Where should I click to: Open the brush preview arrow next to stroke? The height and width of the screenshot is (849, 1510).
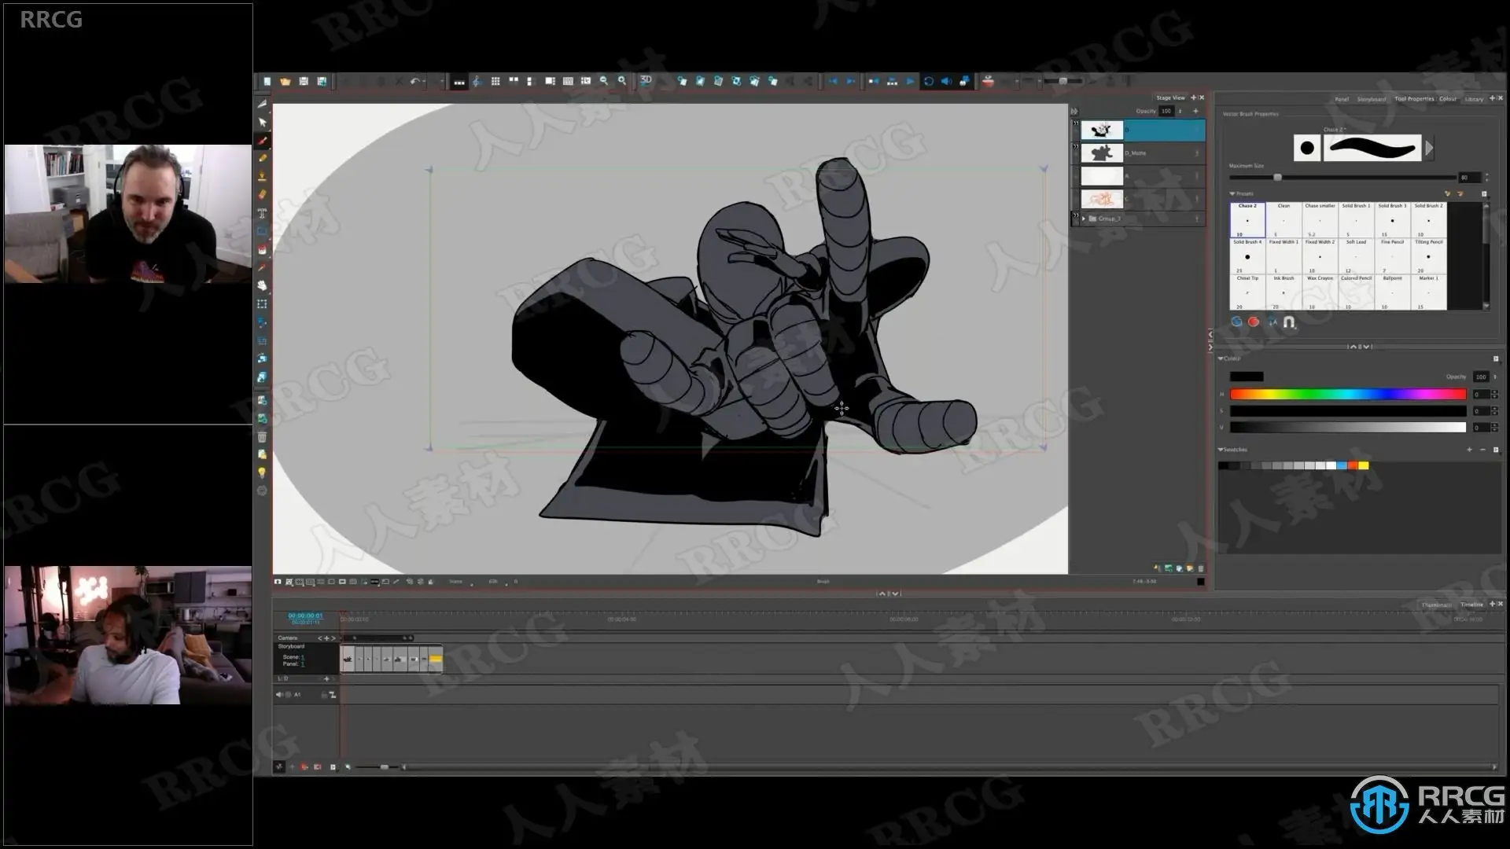click(1429, 148)
